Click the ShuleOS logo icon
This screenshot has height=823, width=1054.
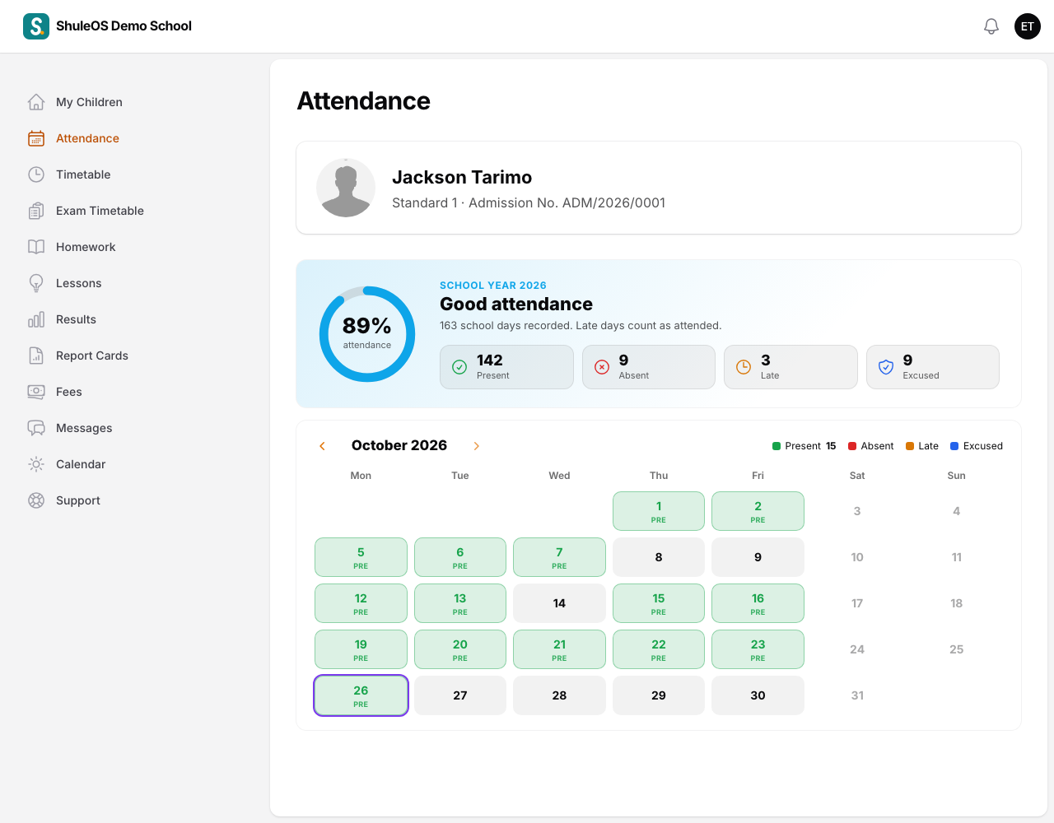coord(36,26)
